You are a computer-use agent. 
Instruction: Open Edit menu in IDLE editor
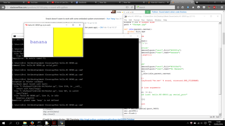pyautogui.click(x=130, y=20)
